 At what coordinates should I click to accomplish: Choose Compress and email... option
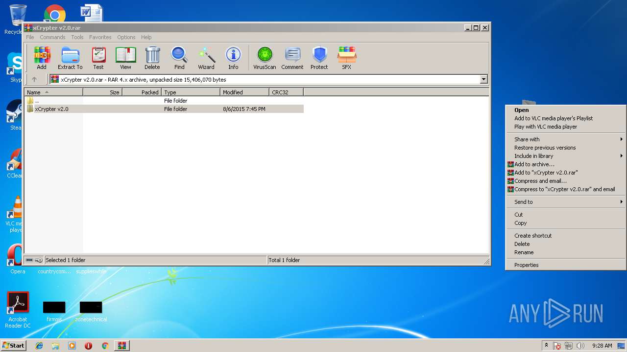566,181
